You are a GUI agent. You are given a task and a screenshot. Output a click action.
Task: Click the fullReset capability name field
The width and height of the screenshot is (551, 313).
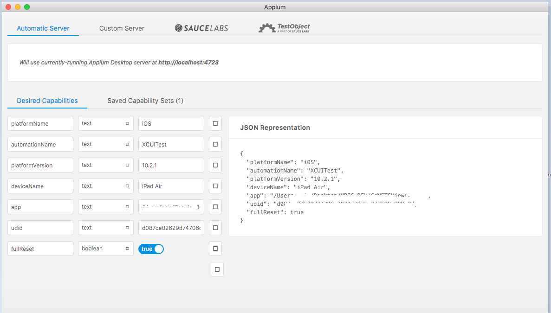click(x=40, y=249)
